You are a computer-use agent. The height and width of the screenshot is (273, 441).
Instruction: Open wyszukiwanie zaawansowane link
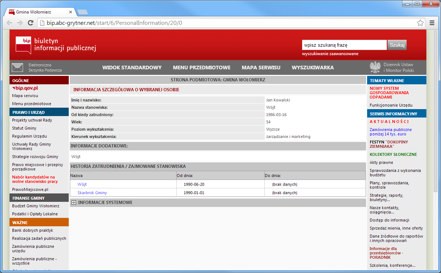click(330, 54)
